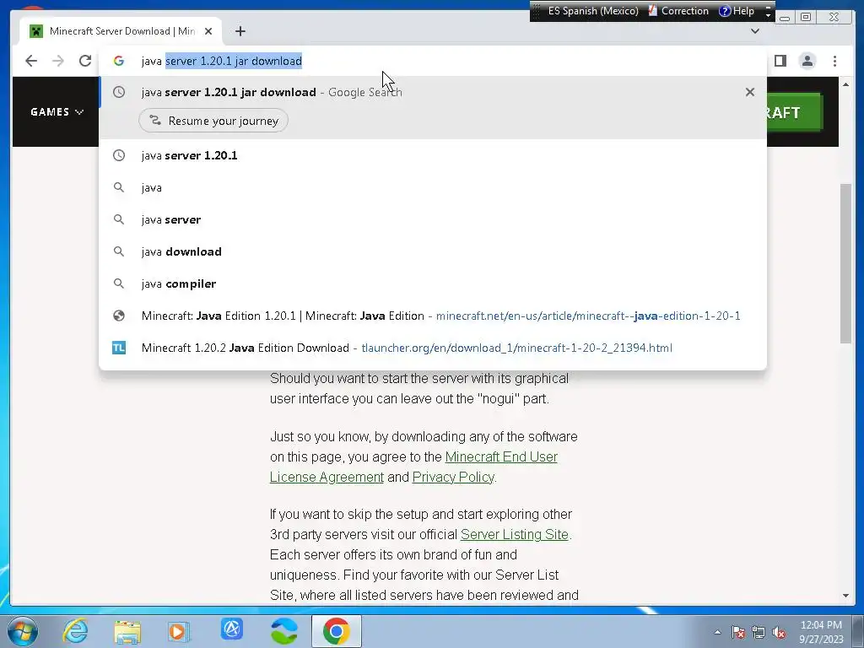This screenshot has width=864, height=648.
Task: Click the Chrome icon on taskbar
Action: tap(336, 631)
